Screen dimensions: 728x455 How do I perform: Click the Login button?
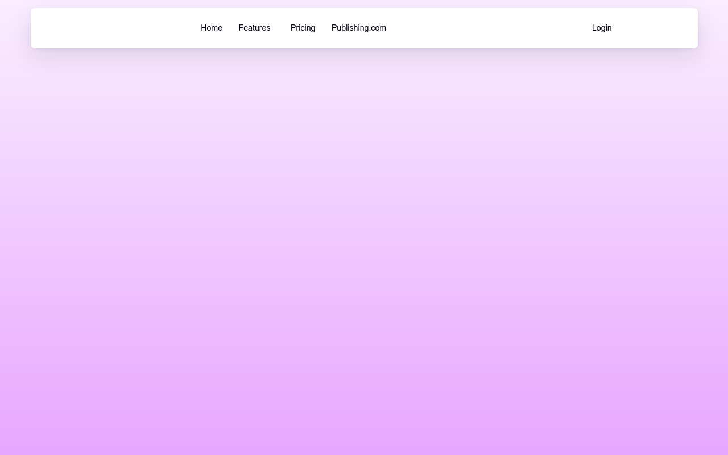[x=601, y=28]
